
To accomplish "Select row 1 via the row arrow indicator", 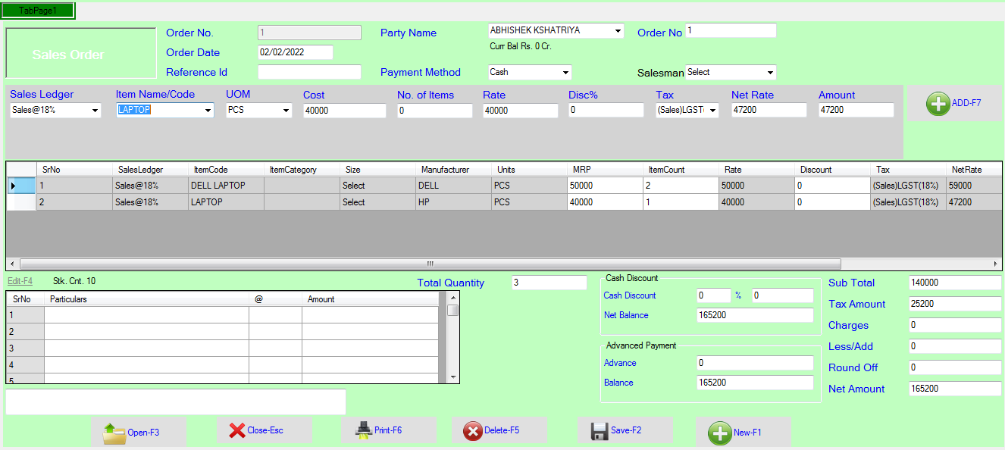I will click(x=13, y=186).
